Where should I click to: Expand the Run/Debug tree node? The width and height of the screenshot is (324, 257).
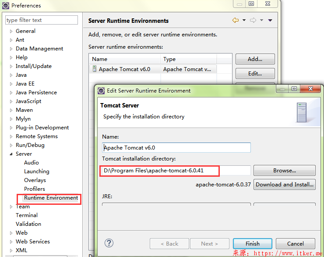click(x=11, y=145)
